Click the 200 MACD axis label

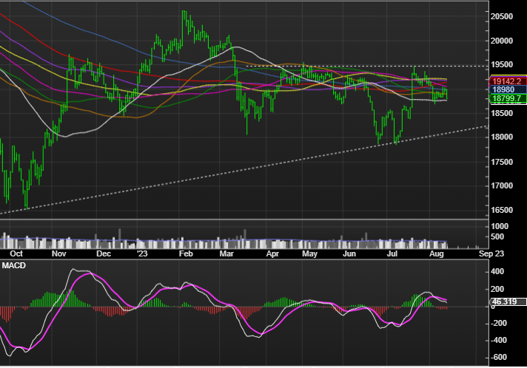point(497,289)
